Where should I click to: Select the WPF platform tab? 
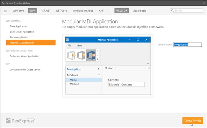click(x=32, y=11)
